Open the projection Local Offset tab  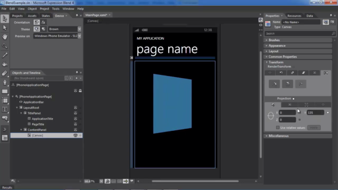[323, 104]
